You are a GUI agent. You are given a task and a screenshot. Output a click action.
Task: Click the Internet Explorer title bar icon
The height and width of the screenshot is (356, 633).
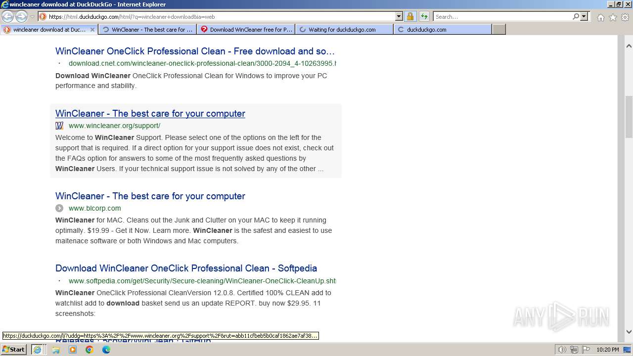(x=5, y=4)
